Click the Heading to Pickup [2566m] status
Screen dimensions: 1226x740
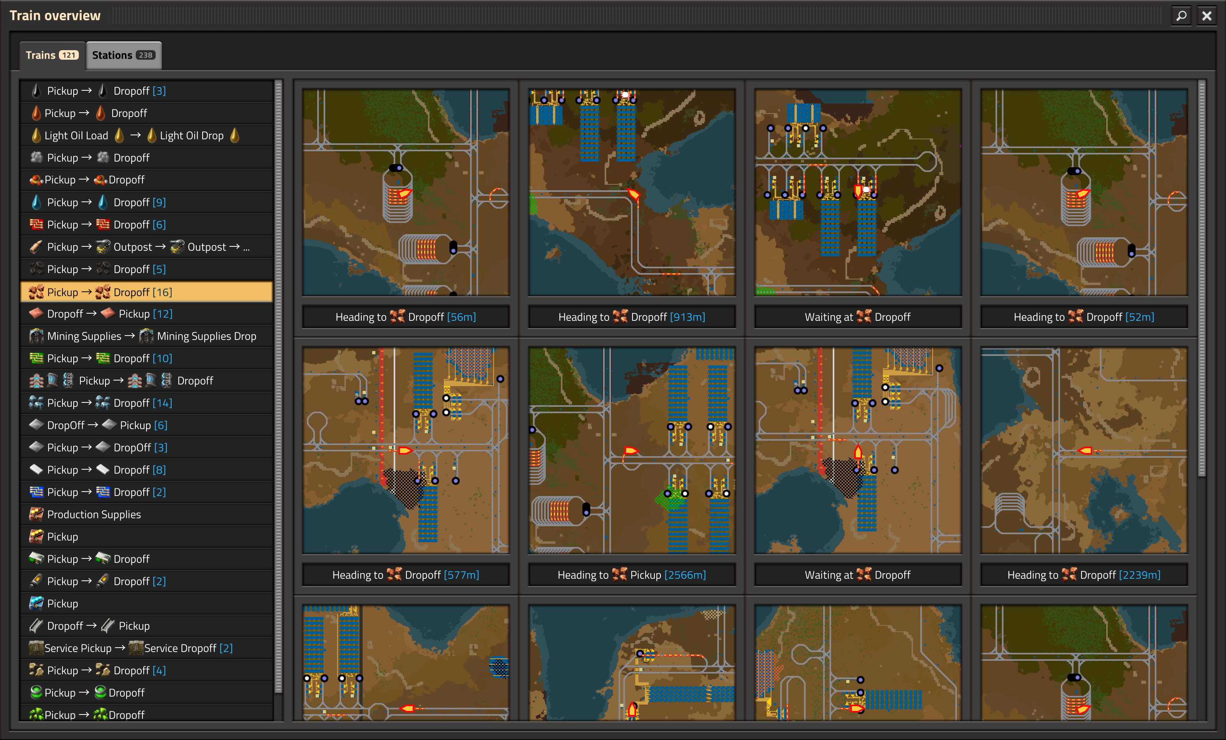click(632, 575)
